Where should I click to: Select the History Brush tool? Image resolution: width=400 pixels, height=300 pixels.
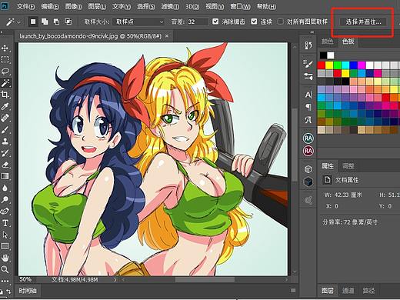(5, 153)
